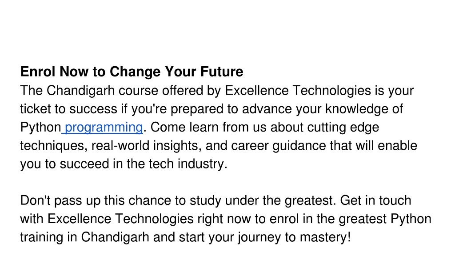Click "training in Chandigarh" on the last line
This screenshot has width=455, height=256.
84,237
